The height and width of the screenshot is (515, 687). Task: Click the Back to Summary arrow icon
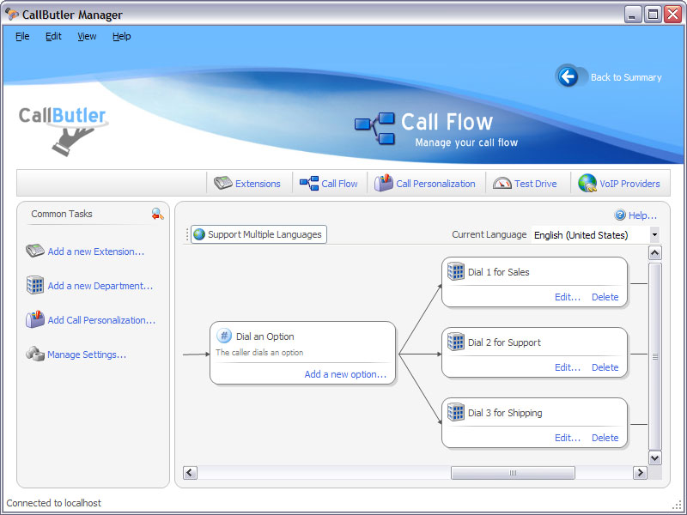[x=568, y=76]
